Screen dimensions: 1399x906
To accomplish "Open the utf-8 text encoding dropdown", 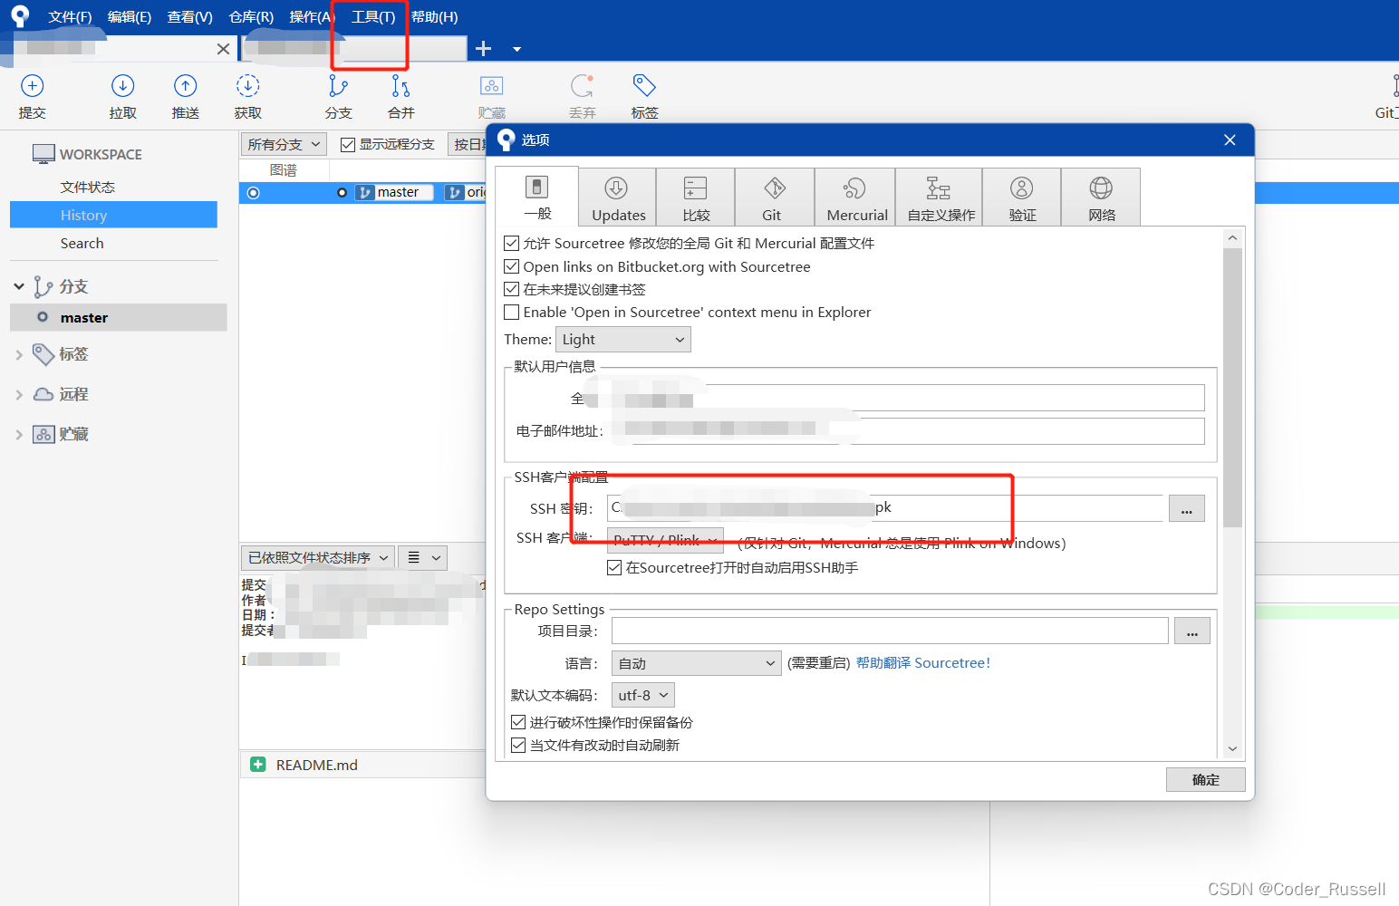I will [x=643, y=695].
